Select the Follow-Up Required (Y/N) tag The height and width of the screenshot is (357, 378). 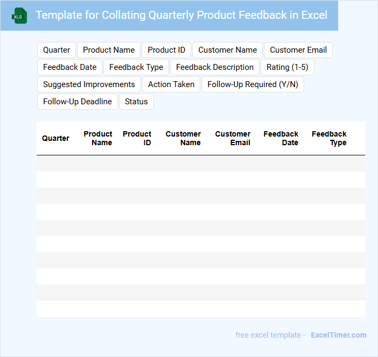point(253,84)
